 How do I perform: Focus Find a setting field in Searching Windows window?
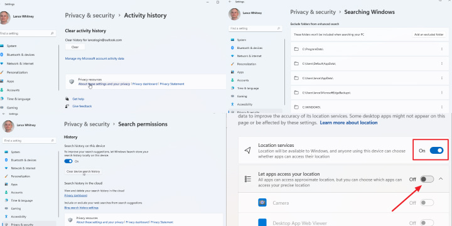pyautogui.click(x=255, y=28)
